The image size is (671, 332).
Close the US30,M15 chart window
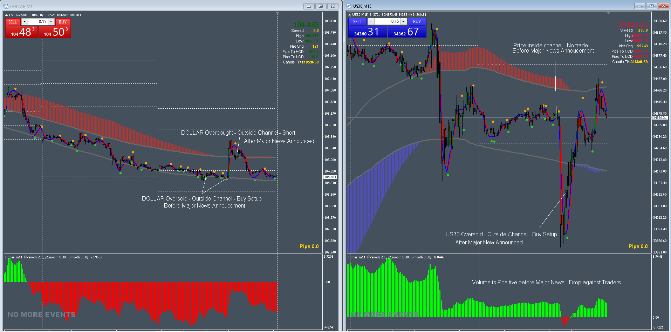[664, 6]
